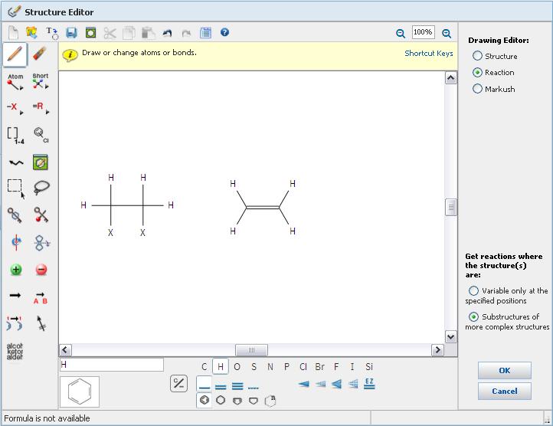Pick the Cl chlorine atom

pos(303,367)
